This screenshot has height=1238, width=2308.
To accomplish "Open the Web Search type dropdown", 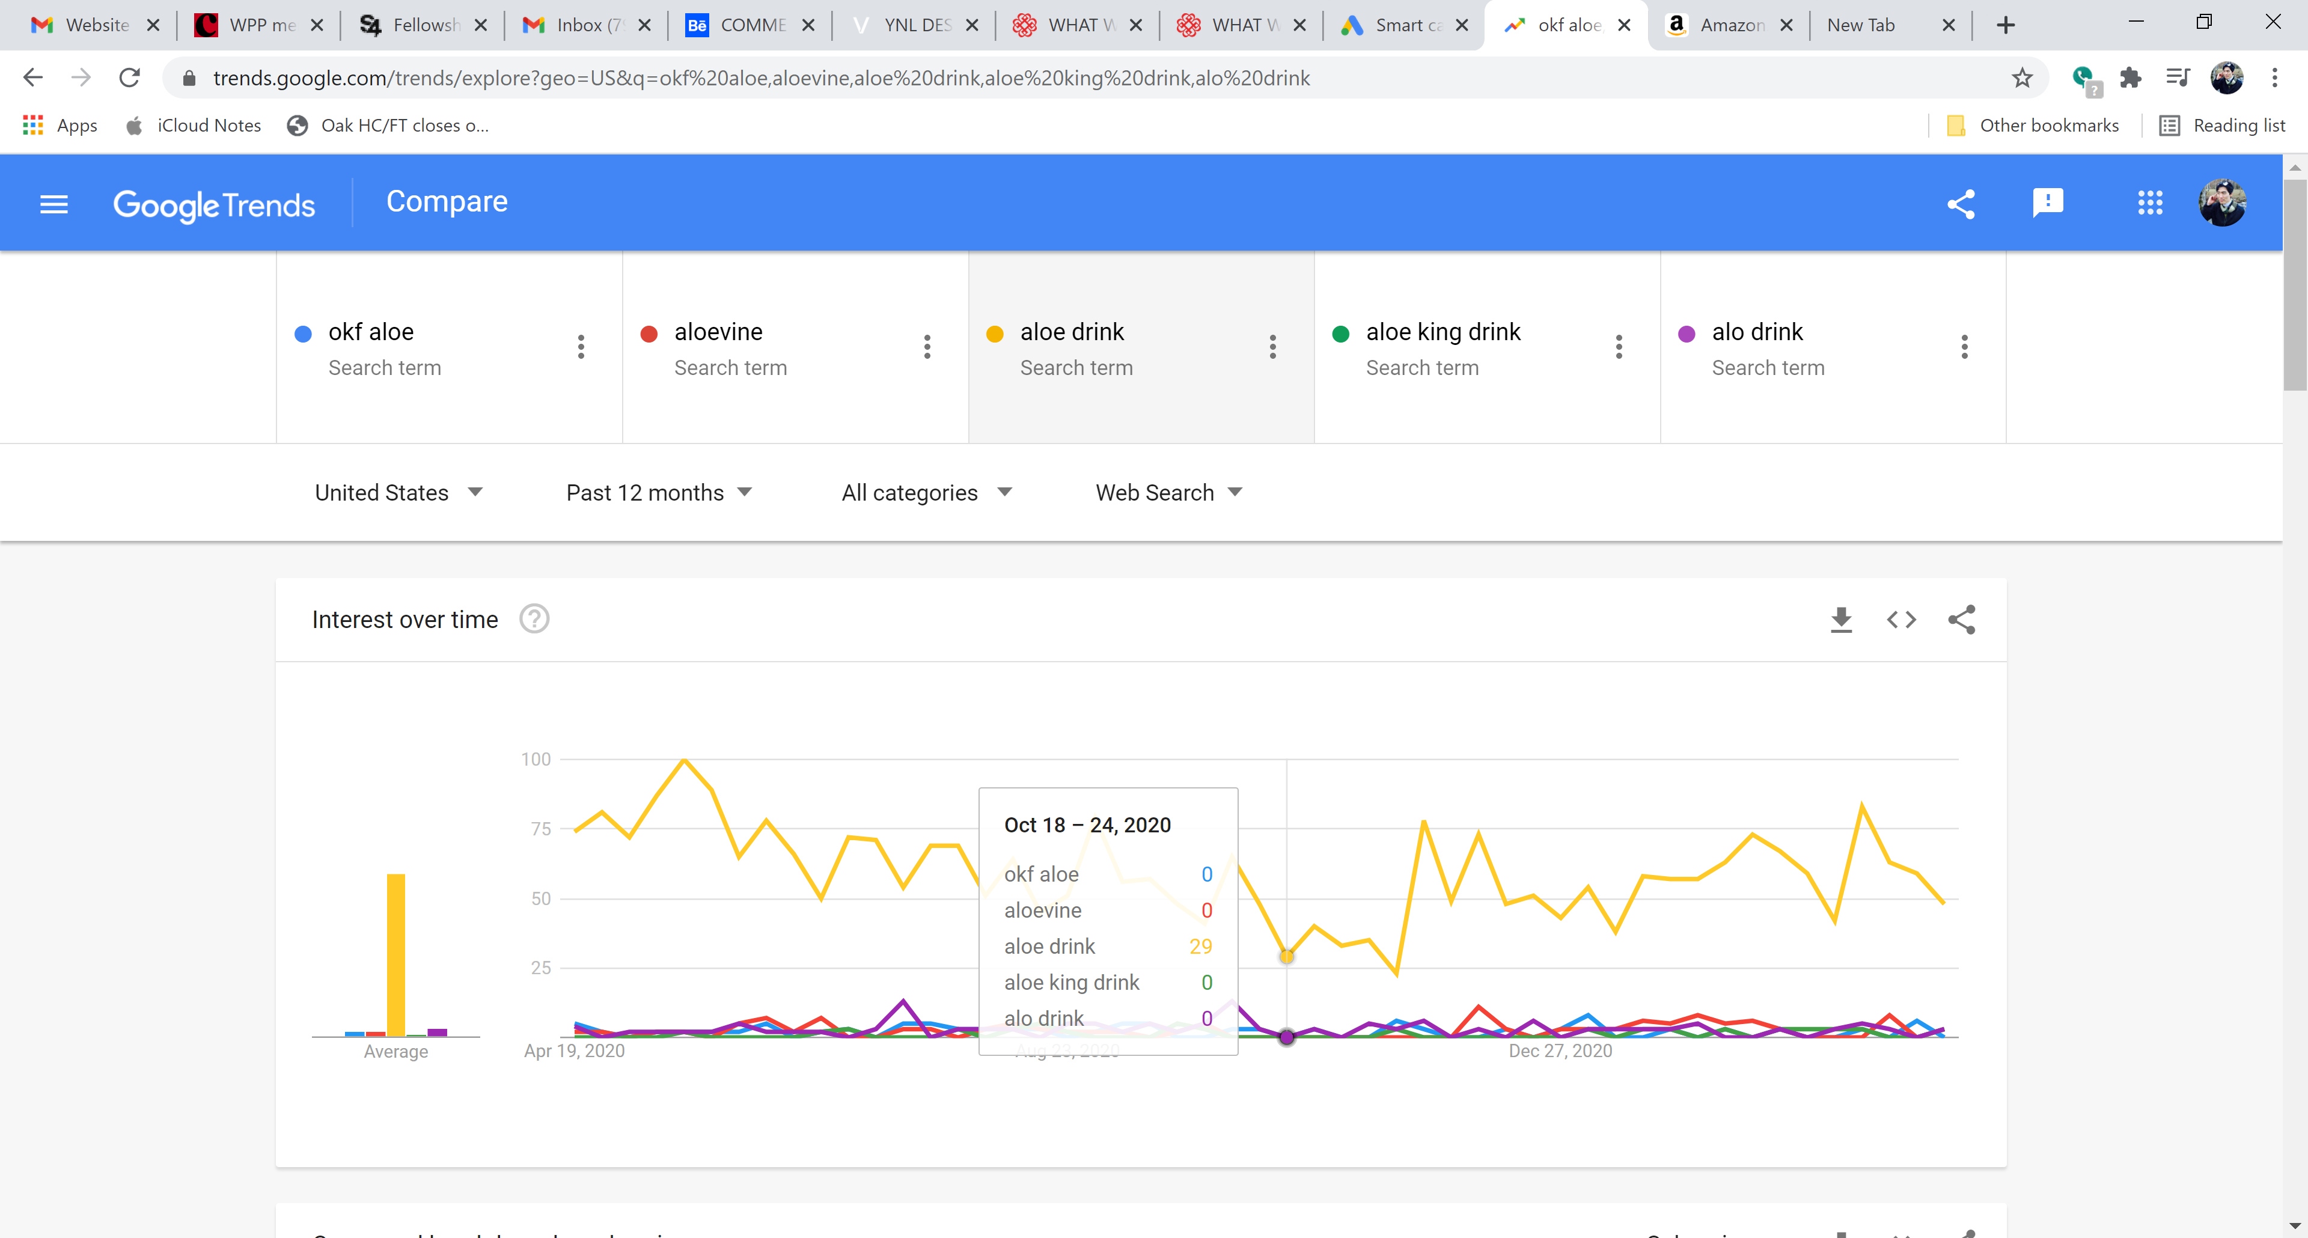I will [x=1169, y=493].
